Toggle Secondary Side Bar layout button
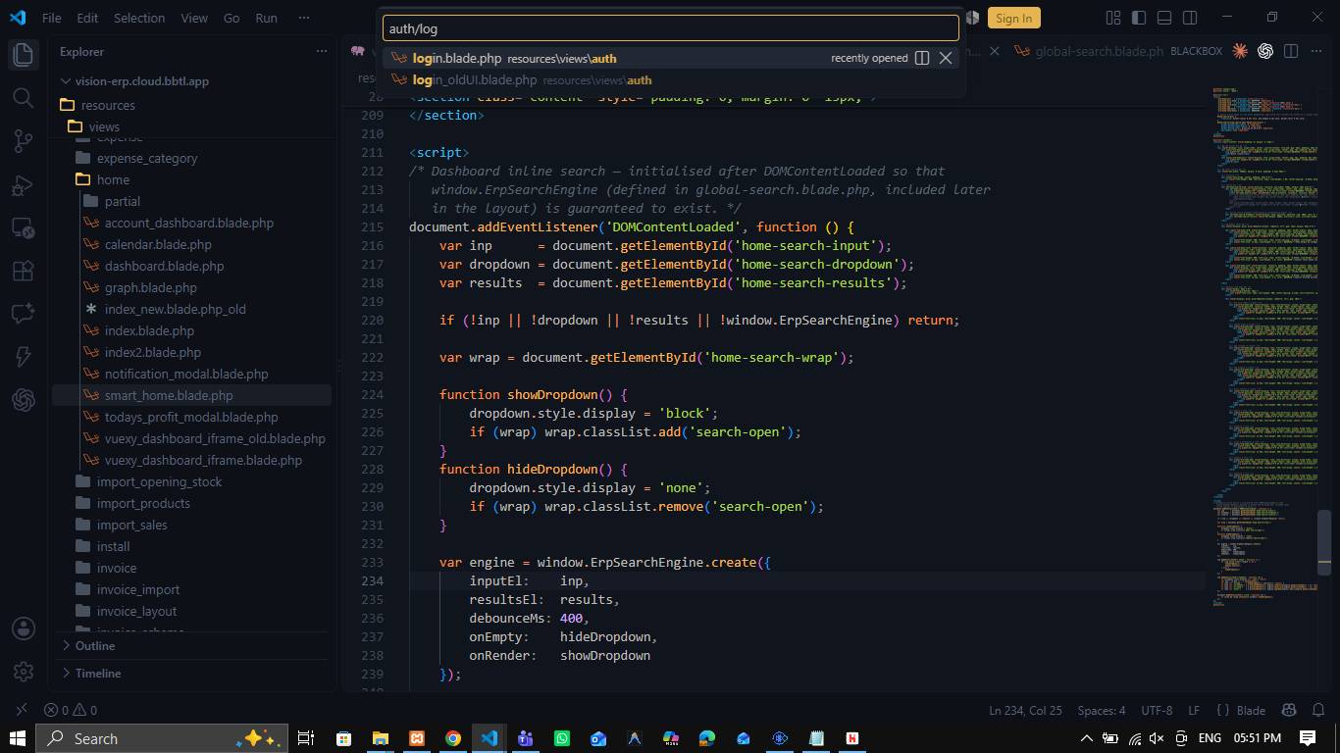The image size is (1340, 753). point(1190,18)
